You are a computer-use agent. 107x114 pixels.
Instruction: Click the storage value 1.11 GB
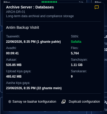tap(77, 65)
